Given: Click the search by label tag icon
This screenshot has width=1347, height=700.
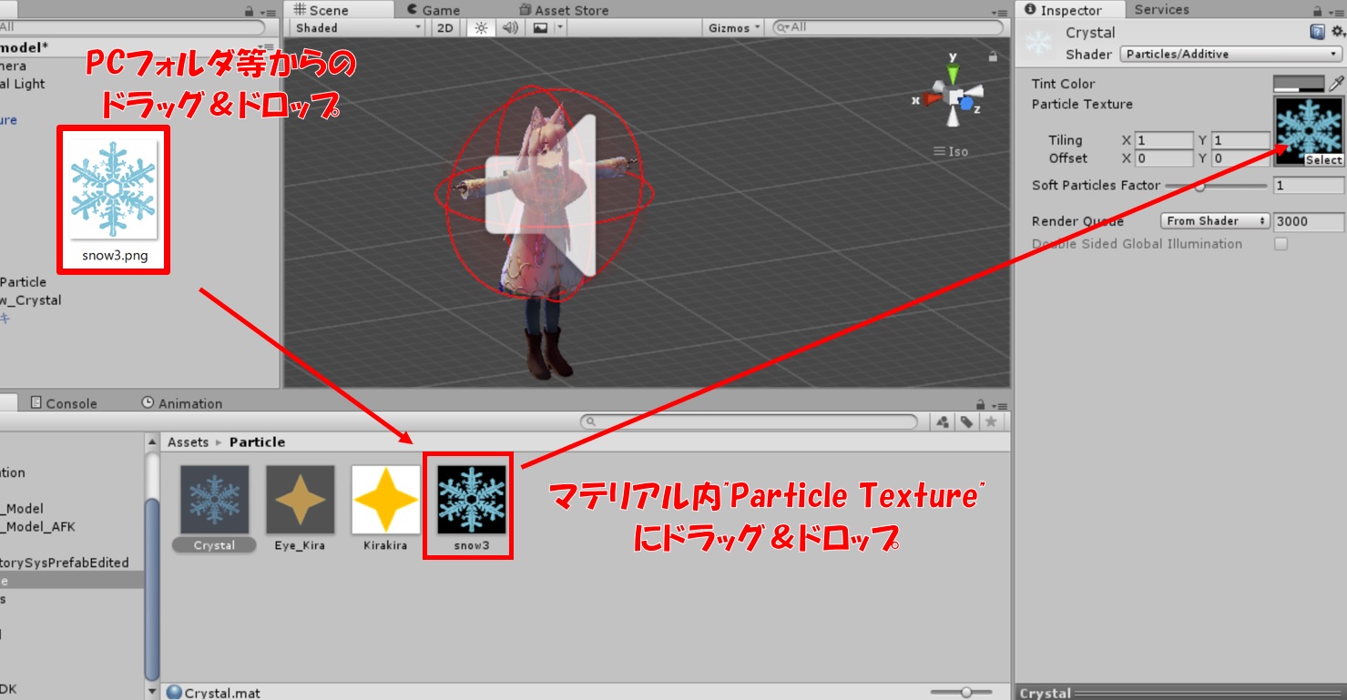Looking at the screenshot, I should tap(966, 421).
